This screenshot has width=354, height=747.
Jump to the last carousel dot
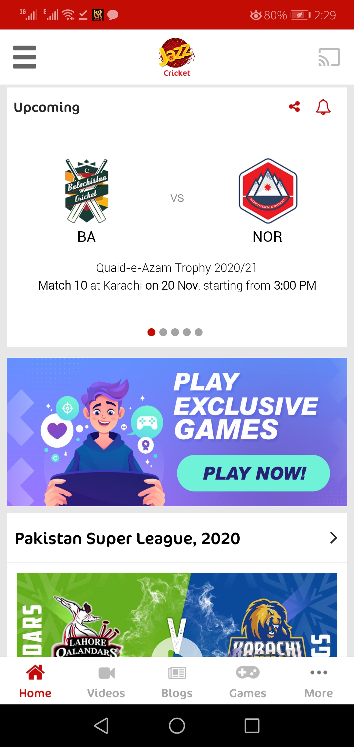pos(199,332)
